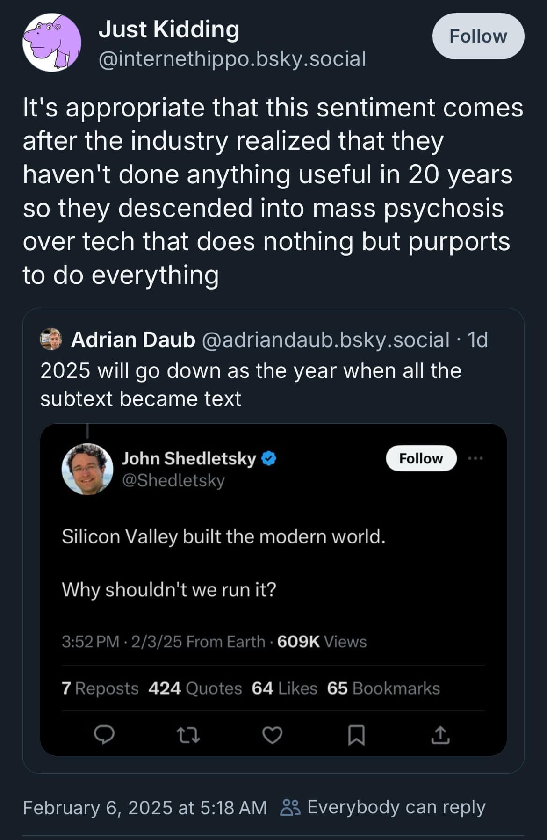Toggle the bookmark on Shedletsky's tweet

pos(356,734)
